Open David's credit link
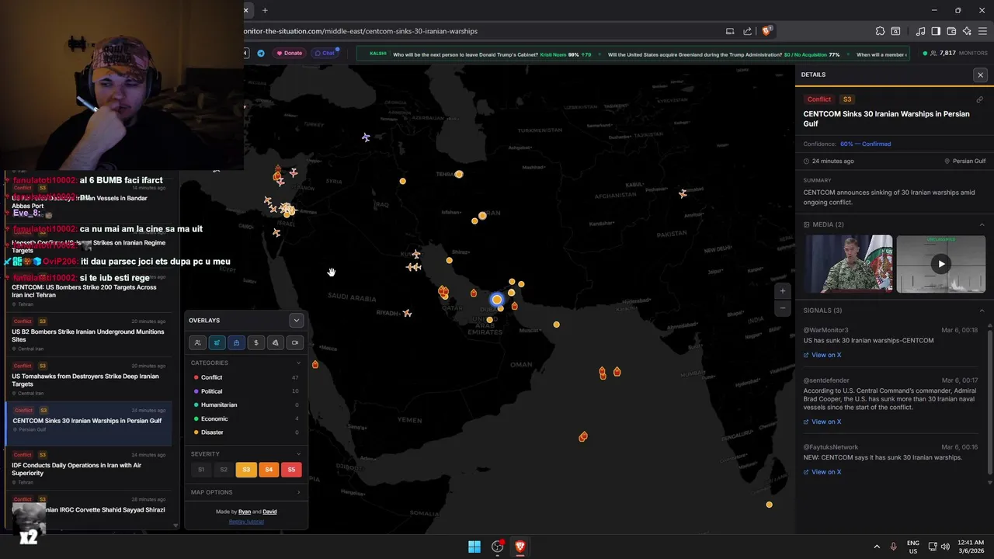 pyautogui.click(x=269, y=512)
